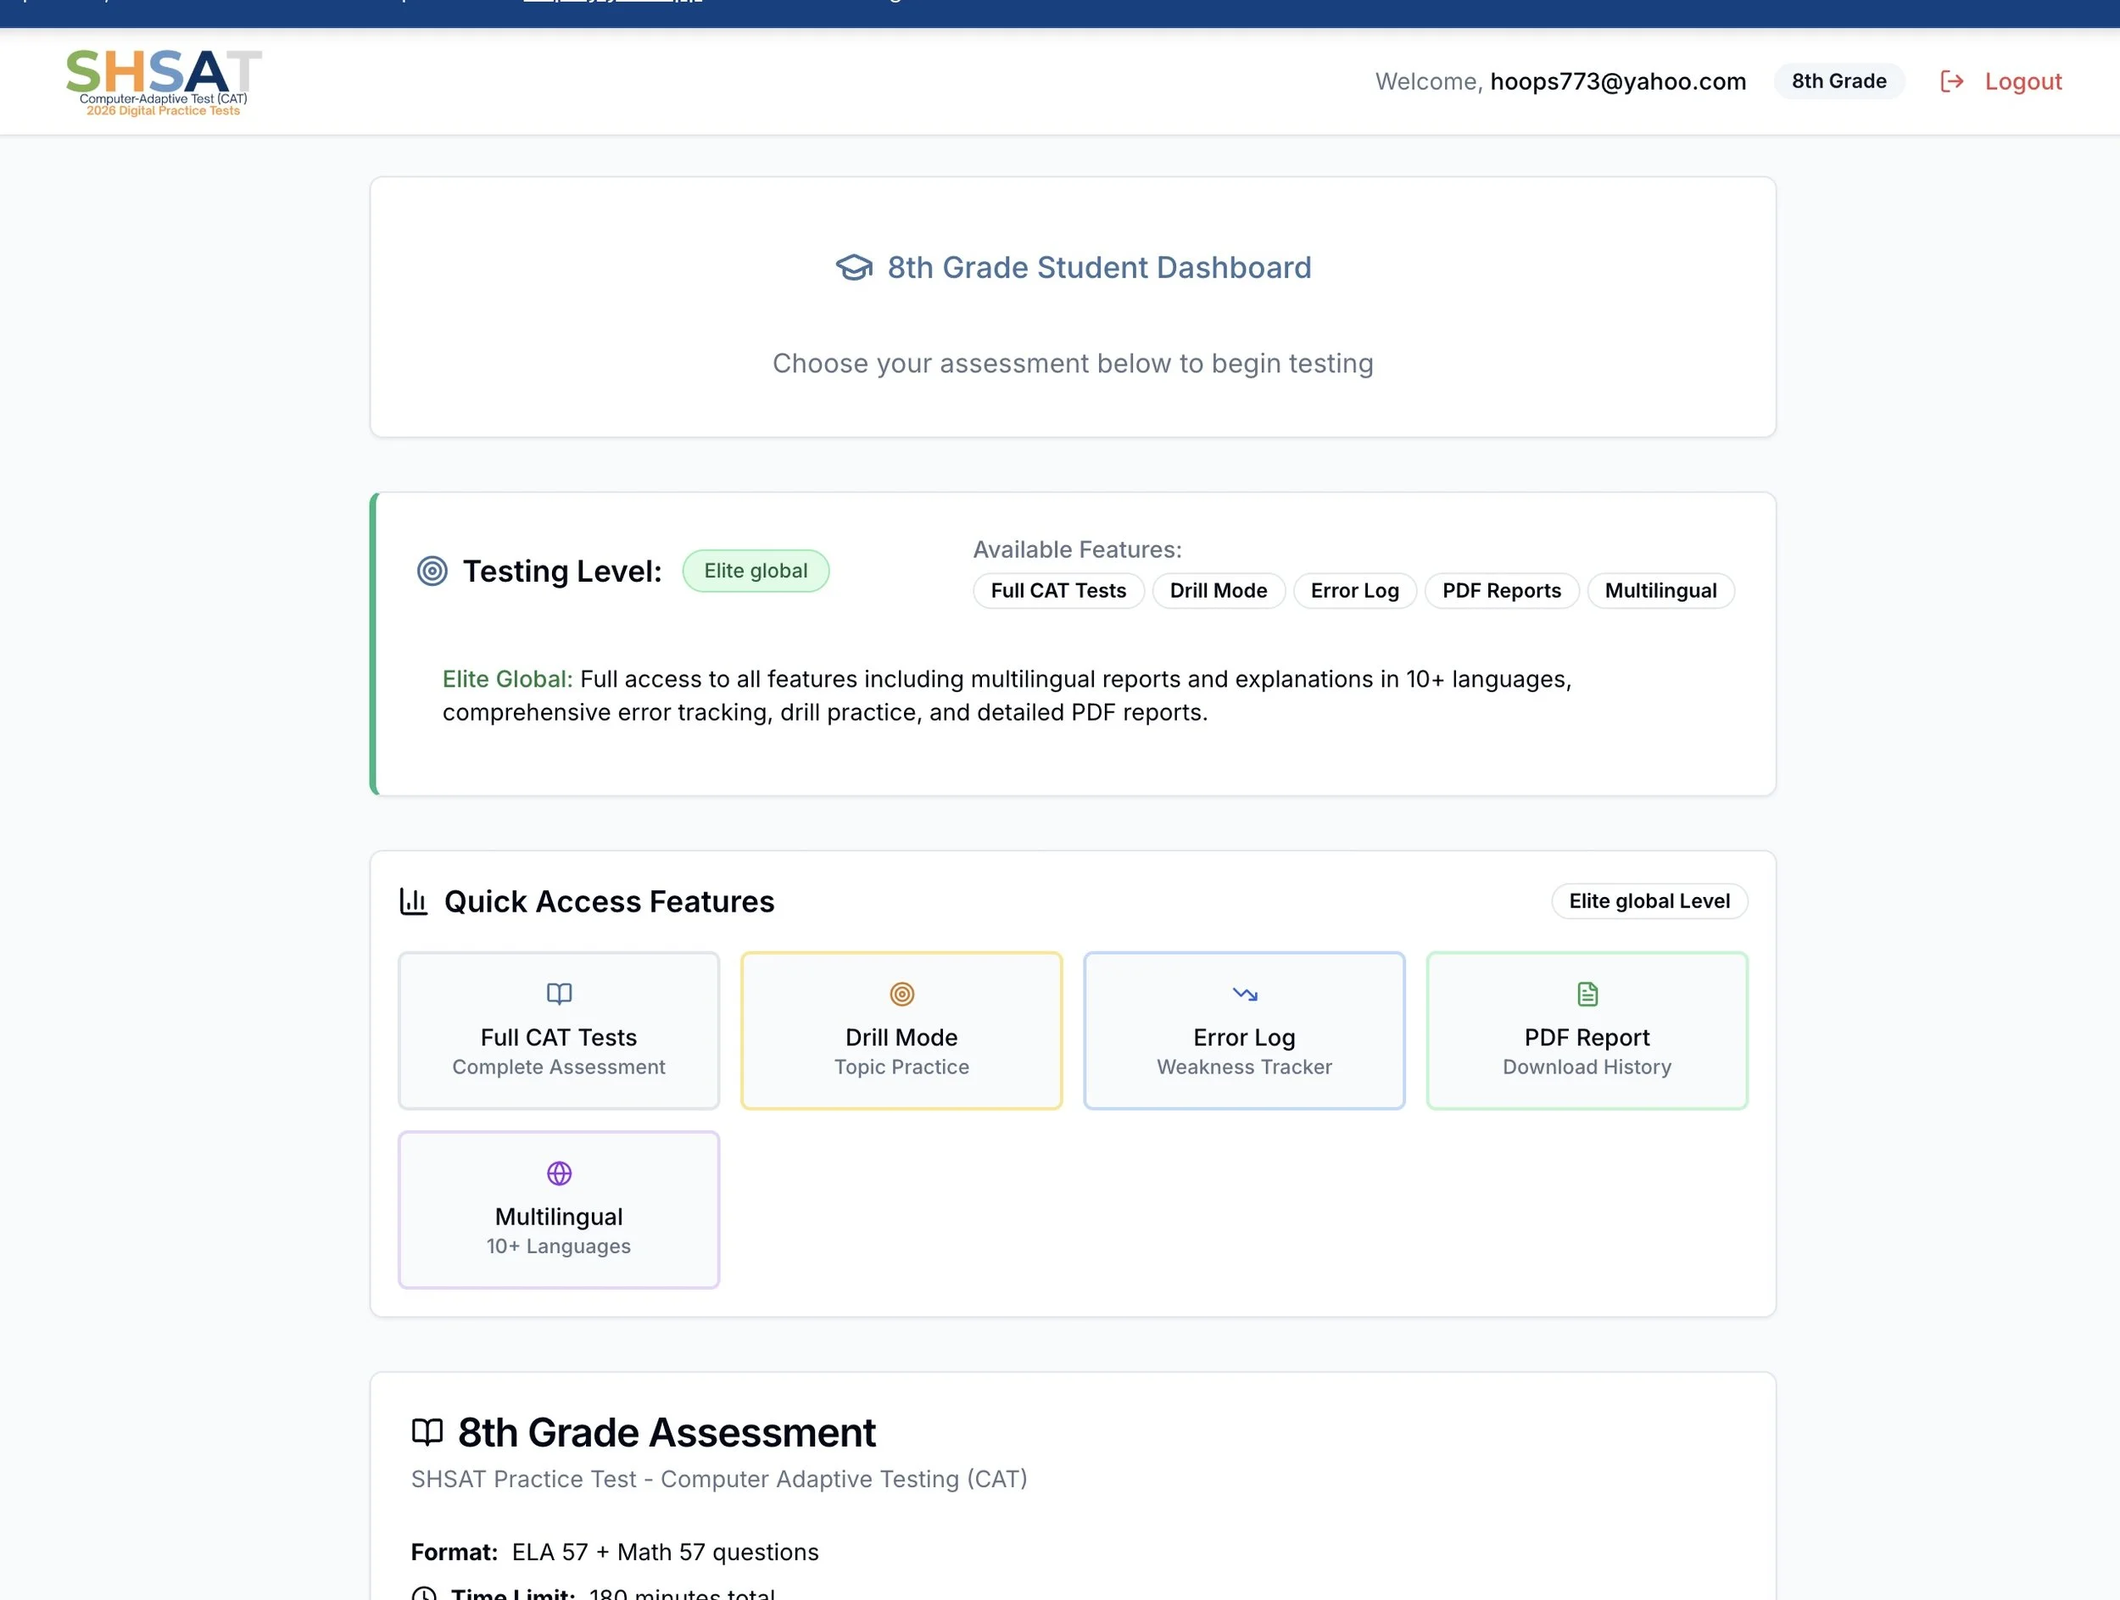Click the Elite global Level label
2120x1600 pixels.
click(x=1649, y=900)
